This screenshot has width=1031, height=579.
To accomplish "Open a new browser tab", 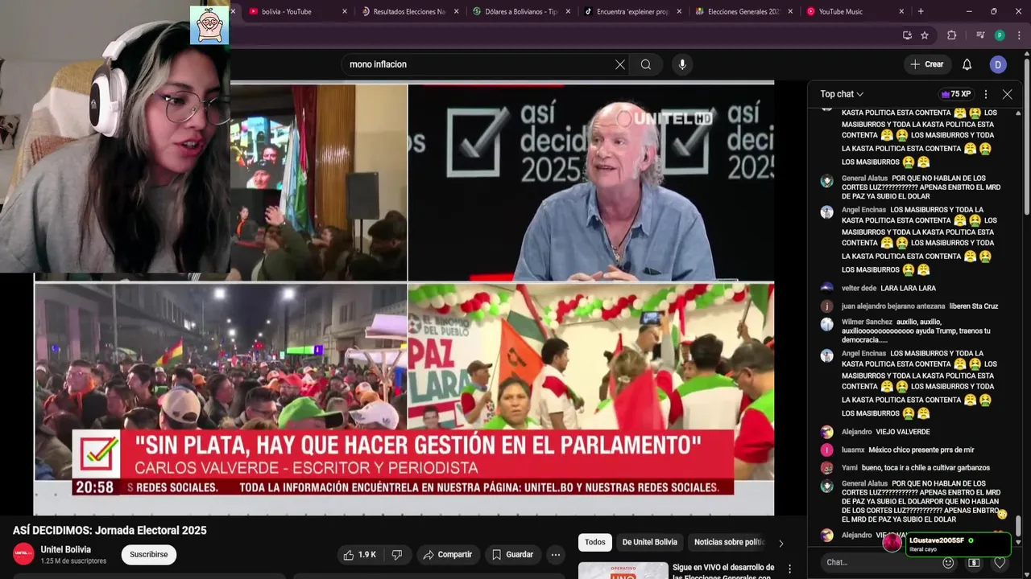I will pos(921,11).
